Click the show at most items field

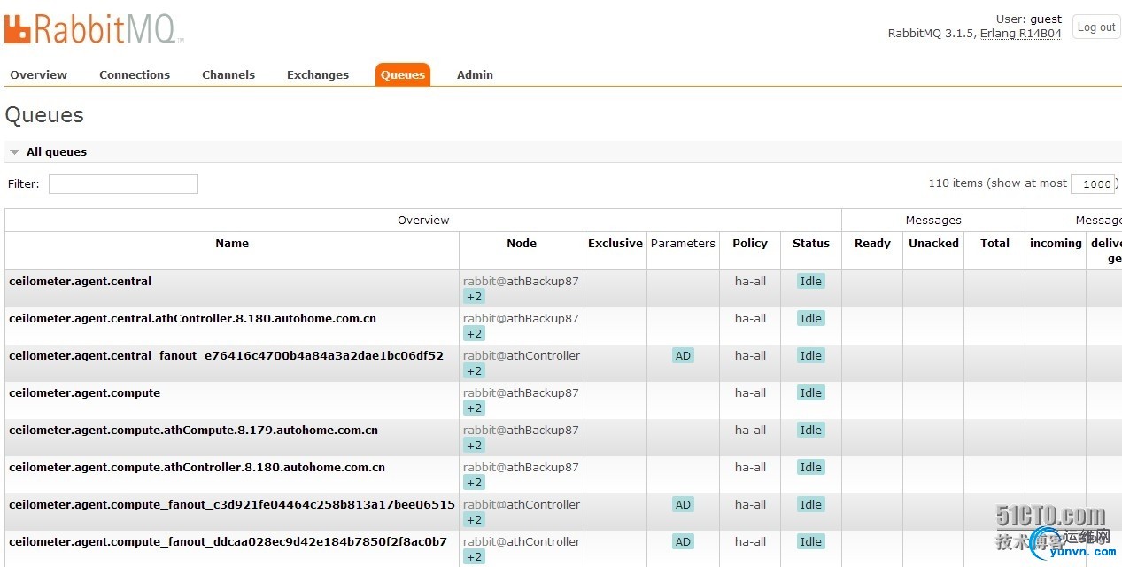point(1093,183)
